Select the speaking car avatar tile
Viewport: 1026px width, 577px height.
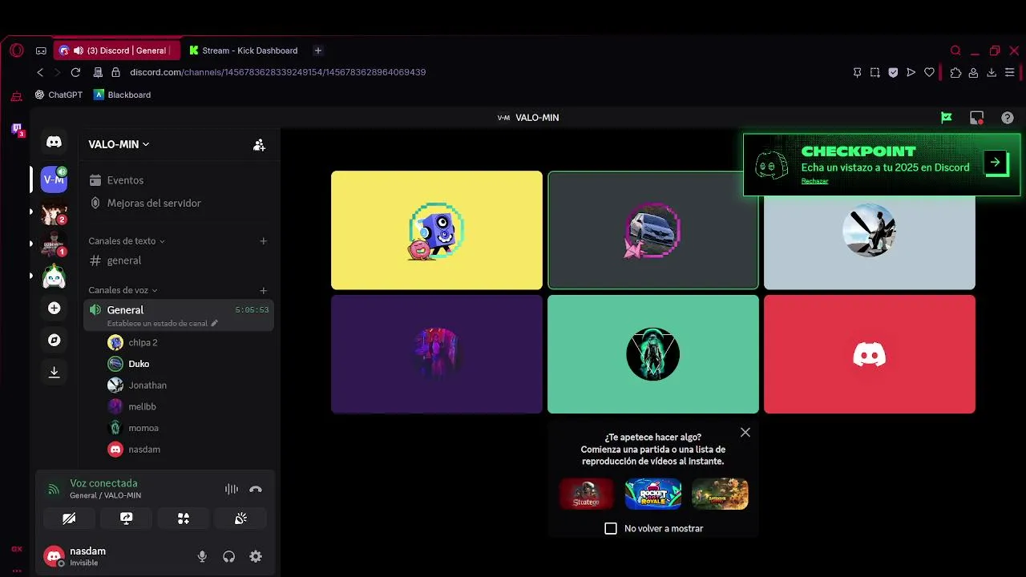(653, 230)
